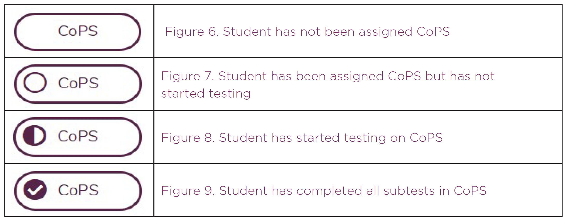
Task: Click CoPS label beside the empty circle
Action: tap(78, 83)
